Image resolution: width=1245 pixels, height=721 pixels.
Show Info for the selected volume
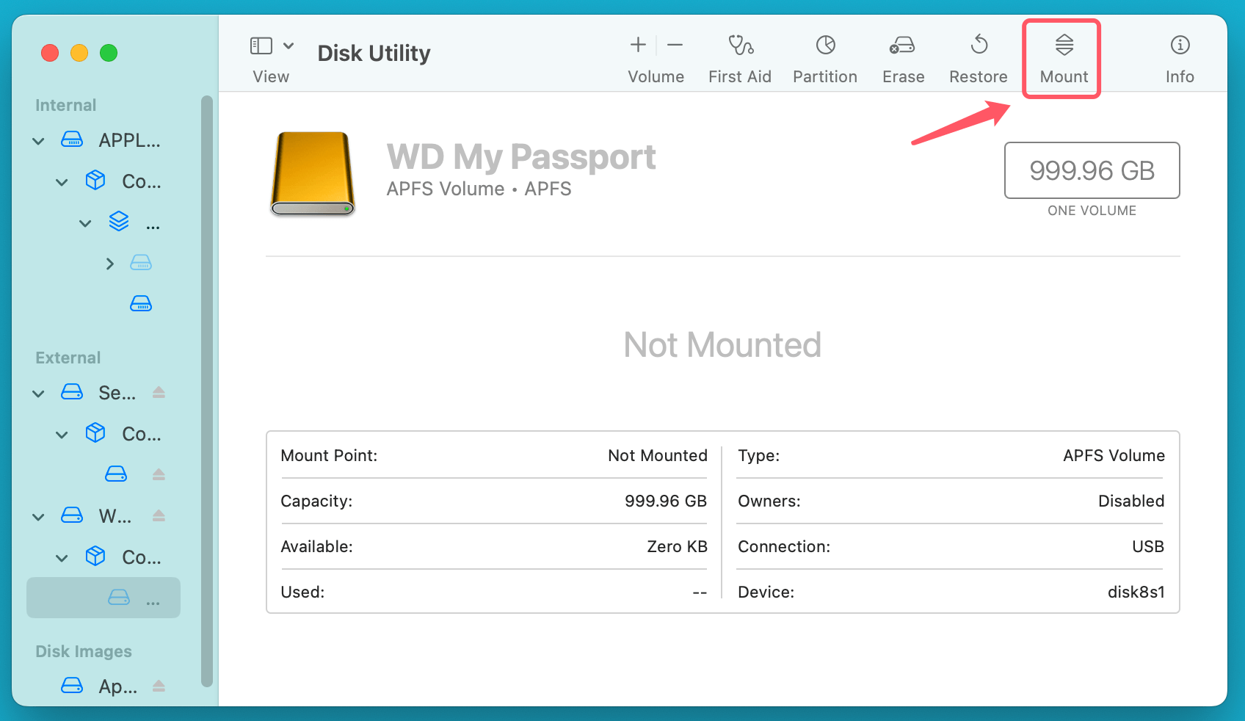pyautogui.click(x=1179, y=57)
